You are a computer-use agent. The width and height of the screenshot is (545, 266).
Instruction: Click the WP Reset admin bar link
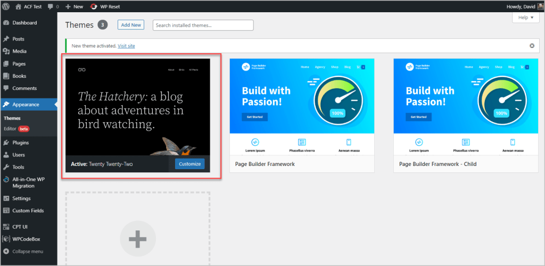pyautogui.click(x=105, y=6)
